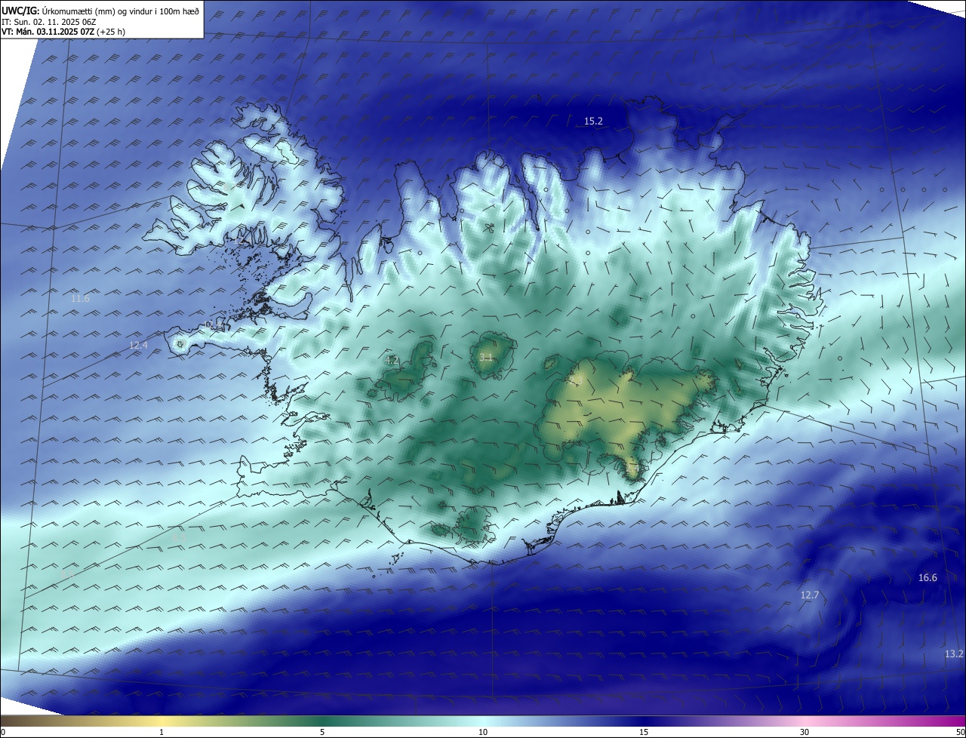Click the 50 tick on the color scale
This screenshot has height=738, width=966.
tap(960, 732)
